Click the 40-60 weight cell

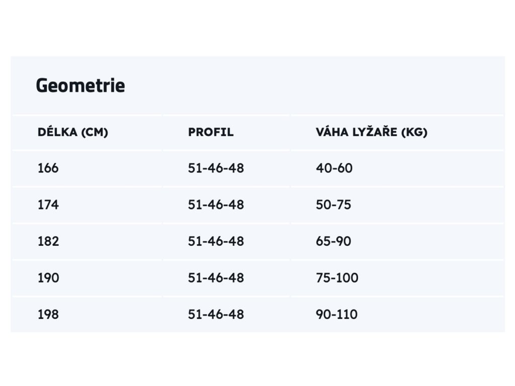(x=334, y=168)
